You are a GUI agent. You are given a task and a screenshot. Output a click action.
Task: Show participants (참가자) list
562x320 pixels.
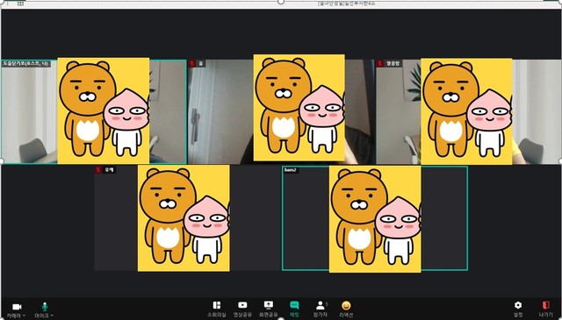click(x=320, y=305)
